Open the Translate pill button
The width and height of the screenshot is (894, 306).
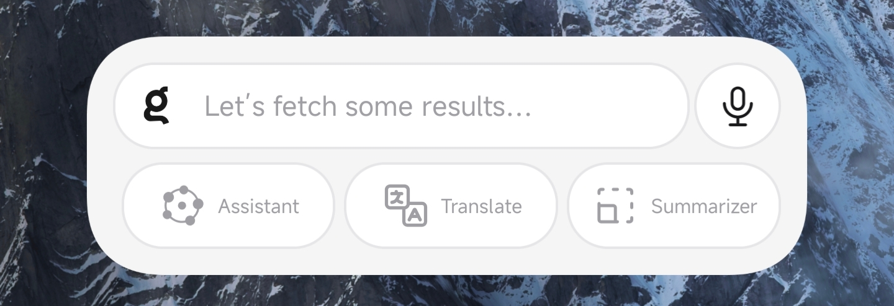point(451,206)
